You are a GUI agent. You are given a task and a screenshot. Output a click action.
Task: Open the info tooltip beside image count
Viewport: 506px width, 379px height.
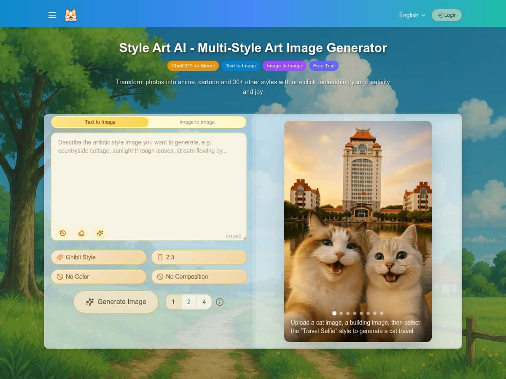[x=220, y=302]
